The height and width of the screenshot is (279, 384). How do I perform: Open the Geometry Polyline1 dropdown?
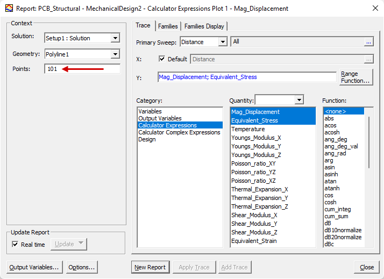pos(115,54)
